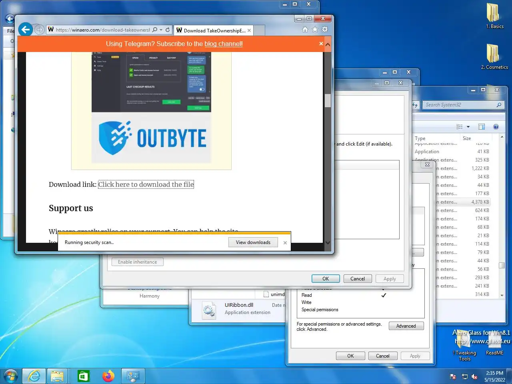Click the Explorer list scroll down arrow

[502, 295]
